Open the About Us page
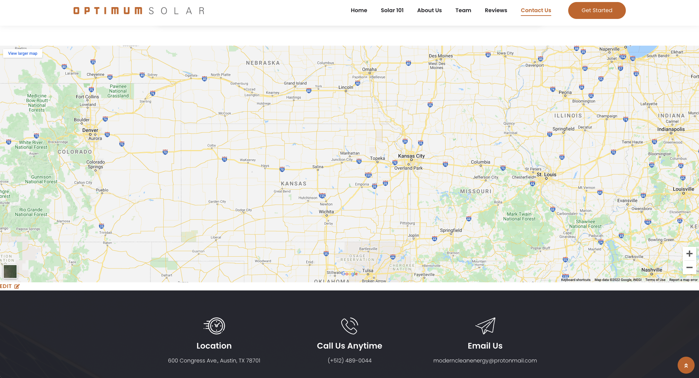 [x=429, y=10]
